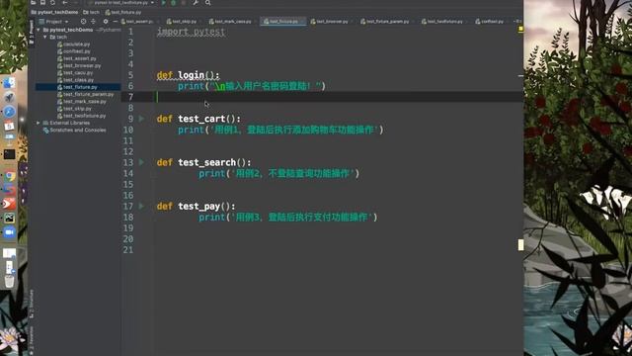Screen dimensions: 632x356
Task: Open the Zoom app in Dock
Action: [9, 232]
